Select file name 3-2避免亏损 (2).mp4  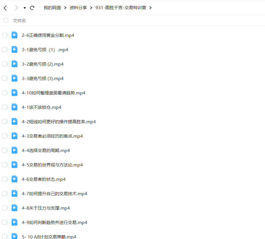(x=43, y=64)
